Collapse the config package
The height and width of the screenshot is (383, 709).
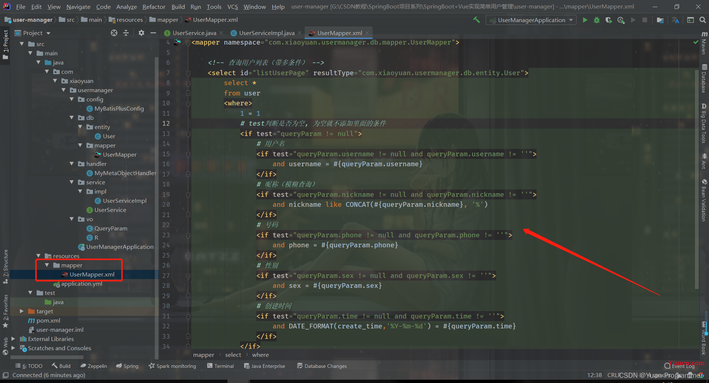tap(72, 99)
